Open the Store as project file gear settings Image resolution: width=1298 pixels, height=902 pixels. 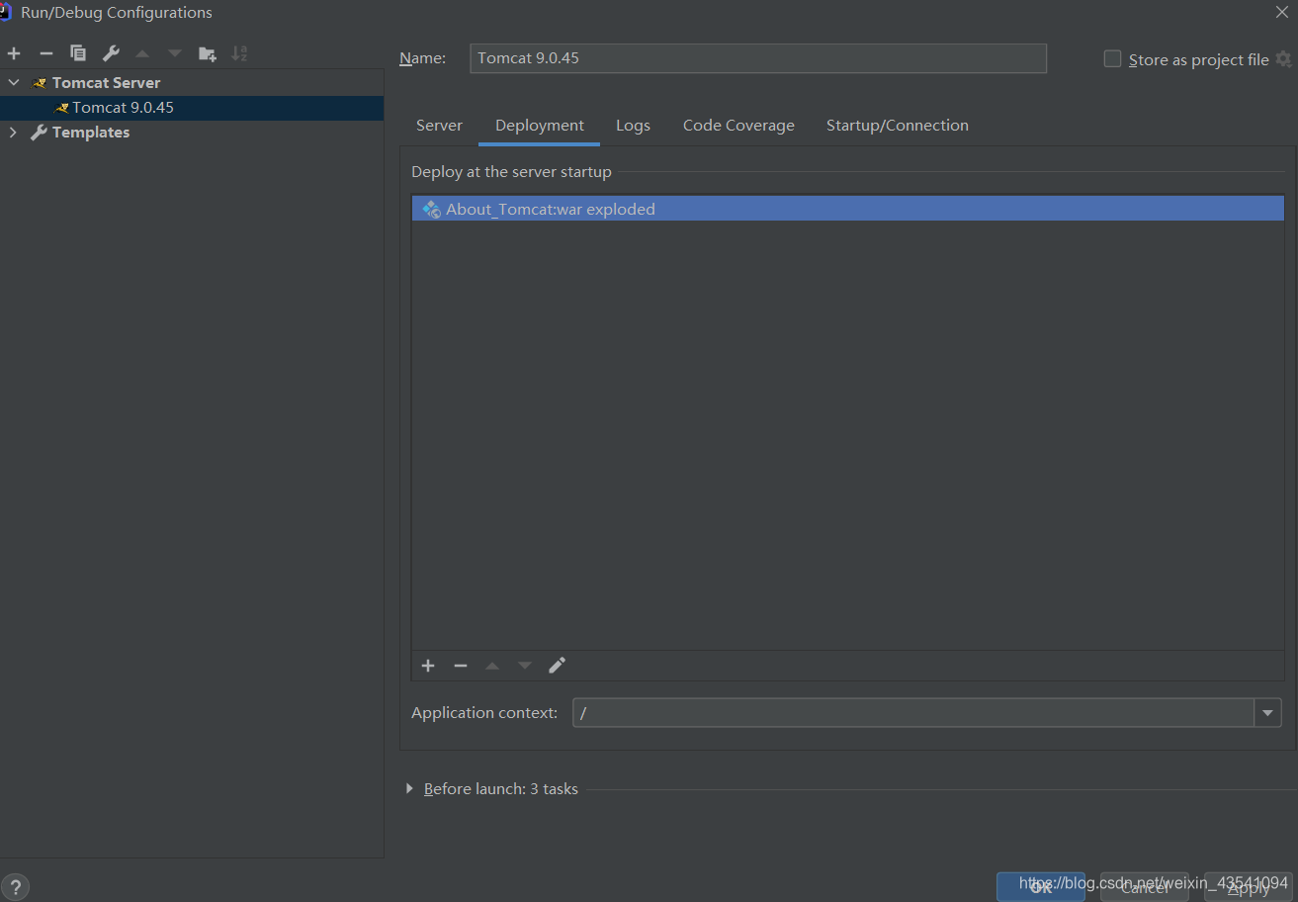pyautogui.click(x=1283, y=59)
